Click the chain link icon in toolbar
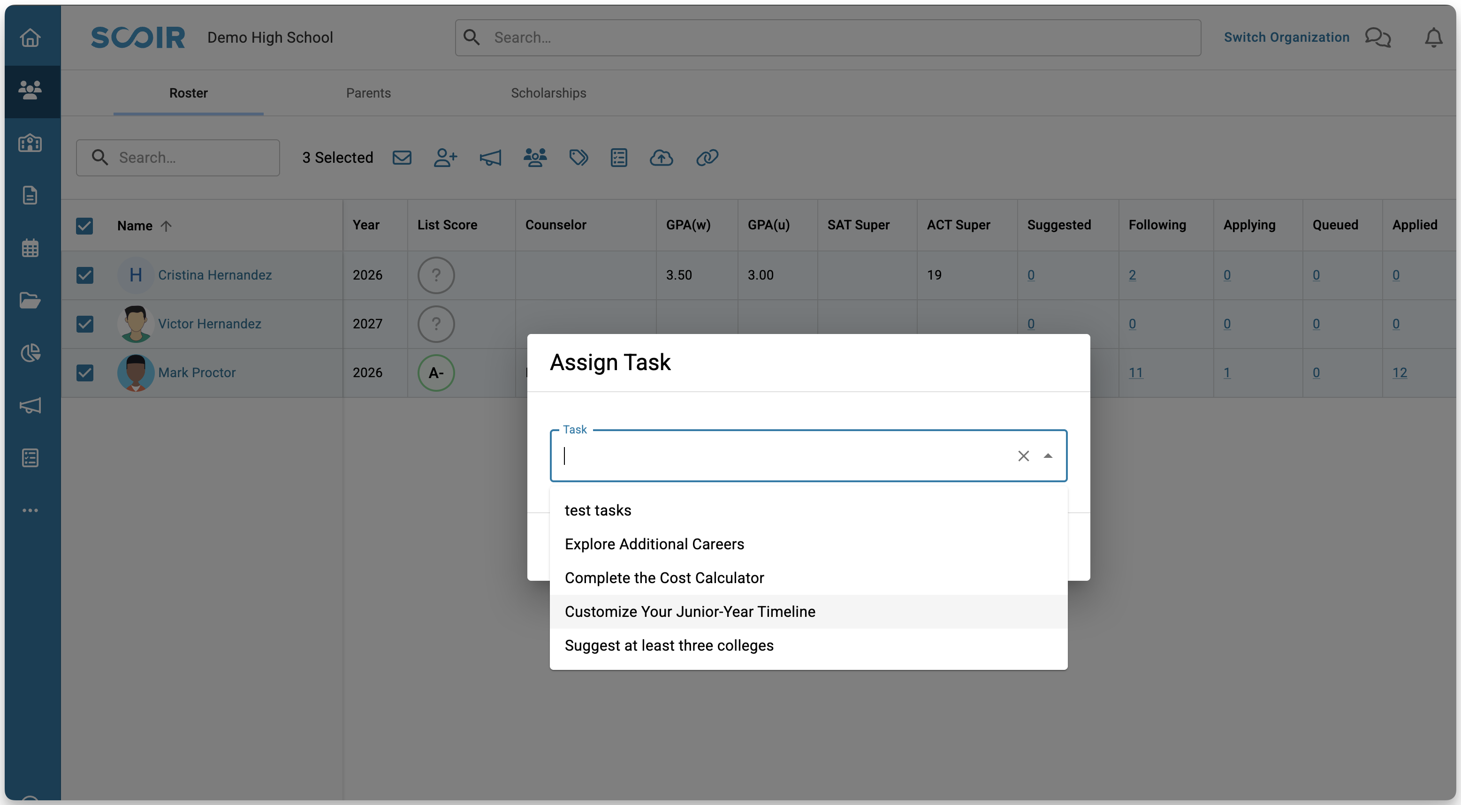The height and width of the screenshot is (805, 1461). 707,158
